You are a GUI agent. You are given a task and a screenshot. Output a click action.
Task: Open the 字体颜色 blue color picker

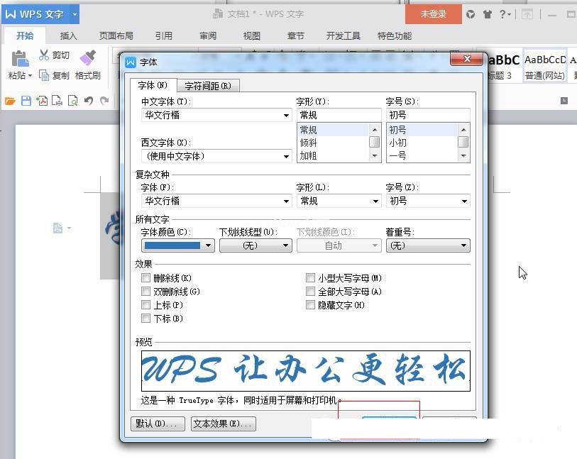(x=208, y=245)
